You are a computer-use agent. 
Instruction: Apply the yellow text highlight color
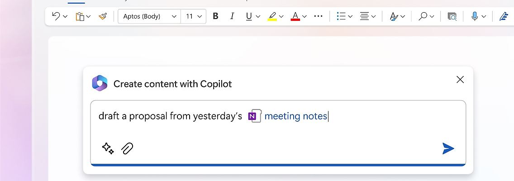[272, 16]
